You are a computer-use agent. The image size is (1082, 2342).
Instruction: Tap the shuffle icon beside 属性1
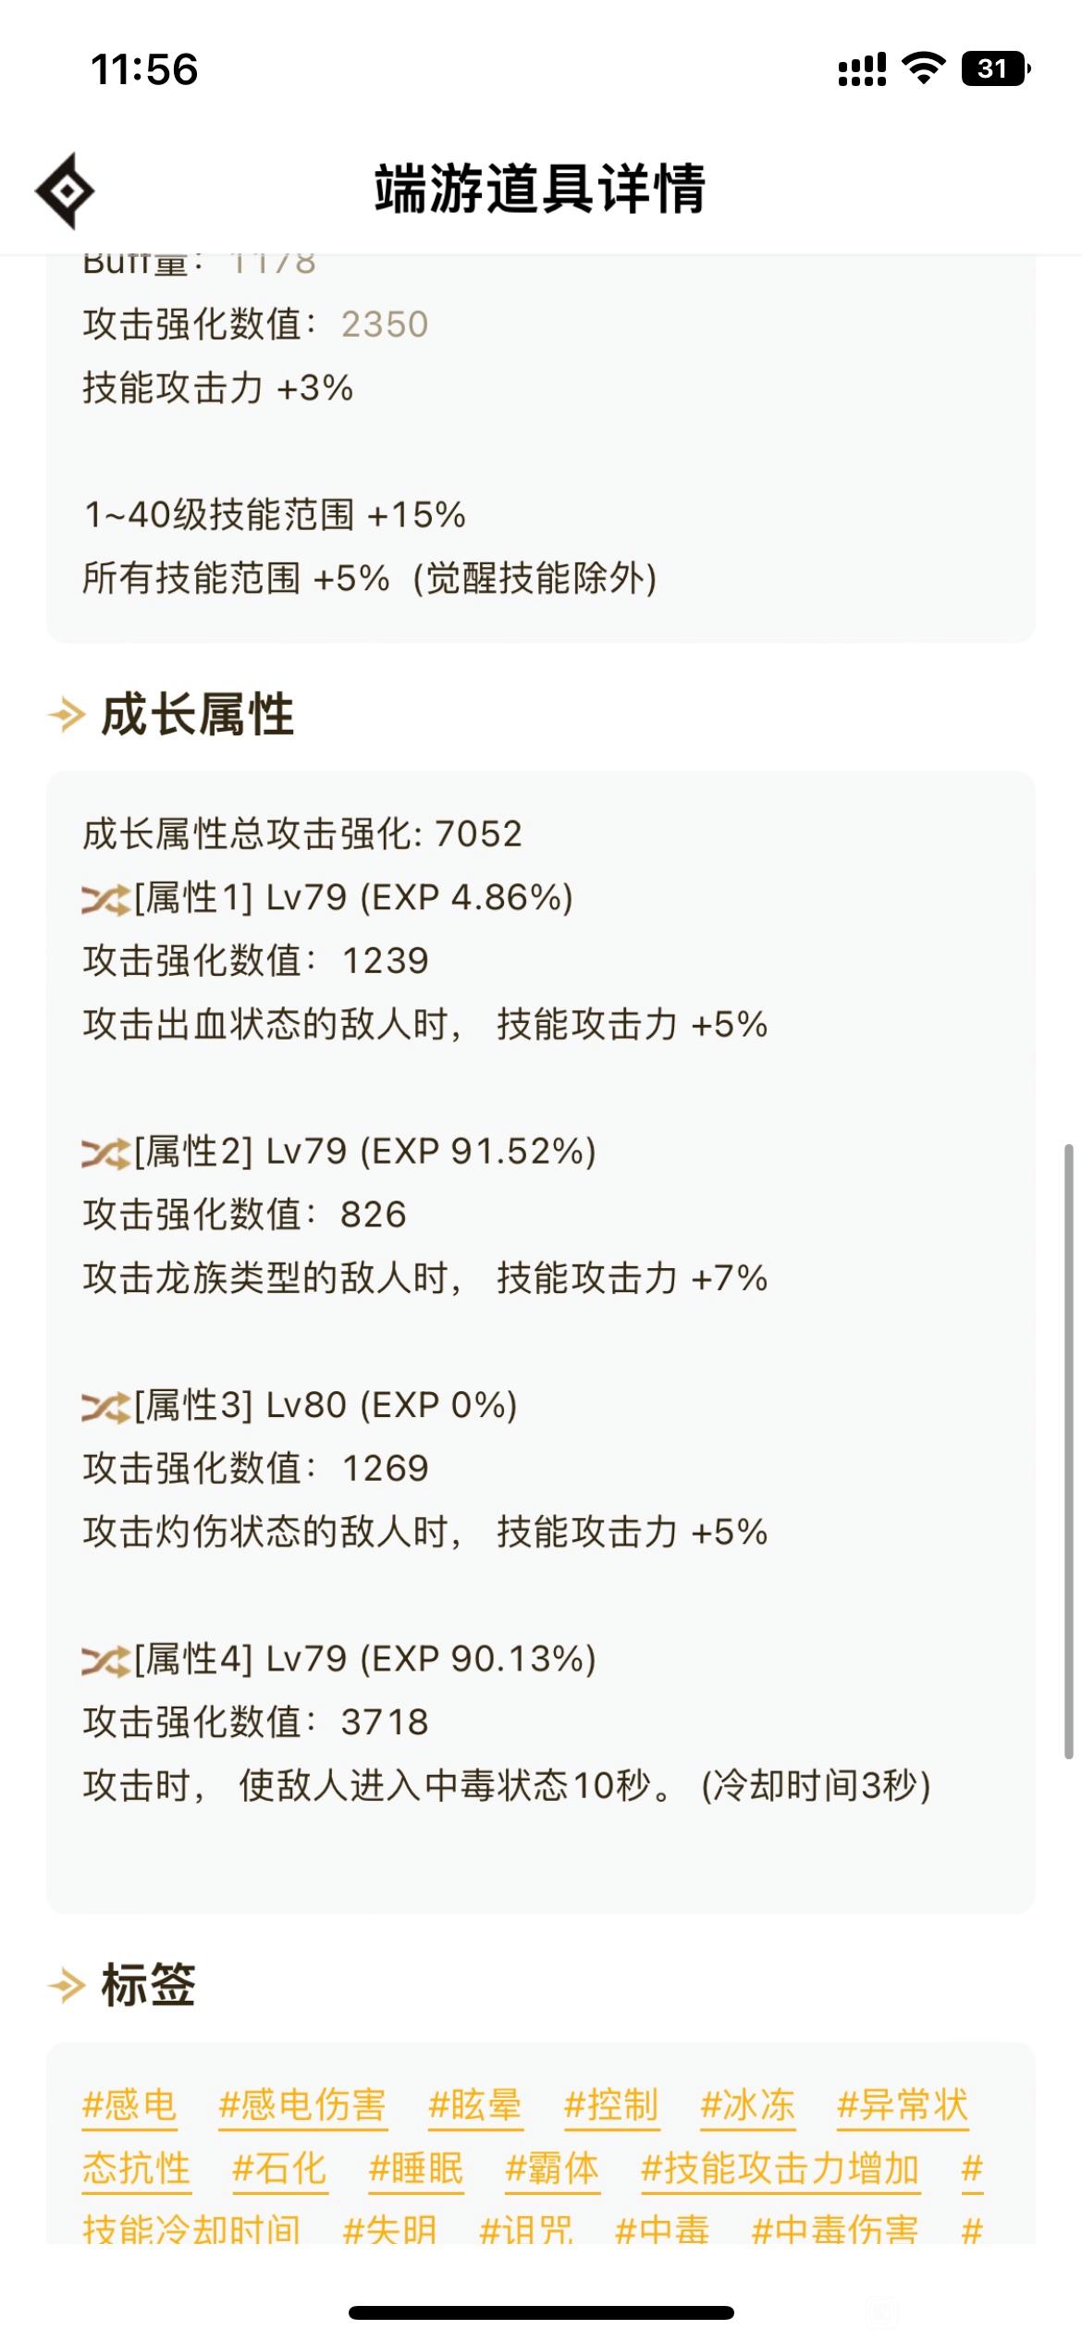[105, 899]
